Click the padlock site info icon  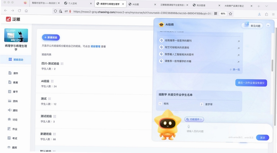point(61,11)
